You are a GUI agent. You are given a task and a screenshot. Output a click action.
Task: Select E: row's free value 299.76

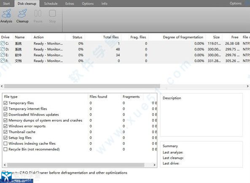(232, 55)
